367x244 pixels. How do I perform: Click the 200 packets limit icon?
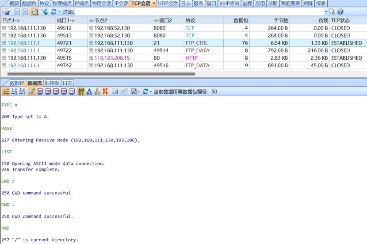(56, 91)
